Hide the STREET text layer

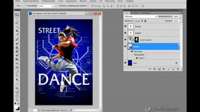(x=125, y=33)
